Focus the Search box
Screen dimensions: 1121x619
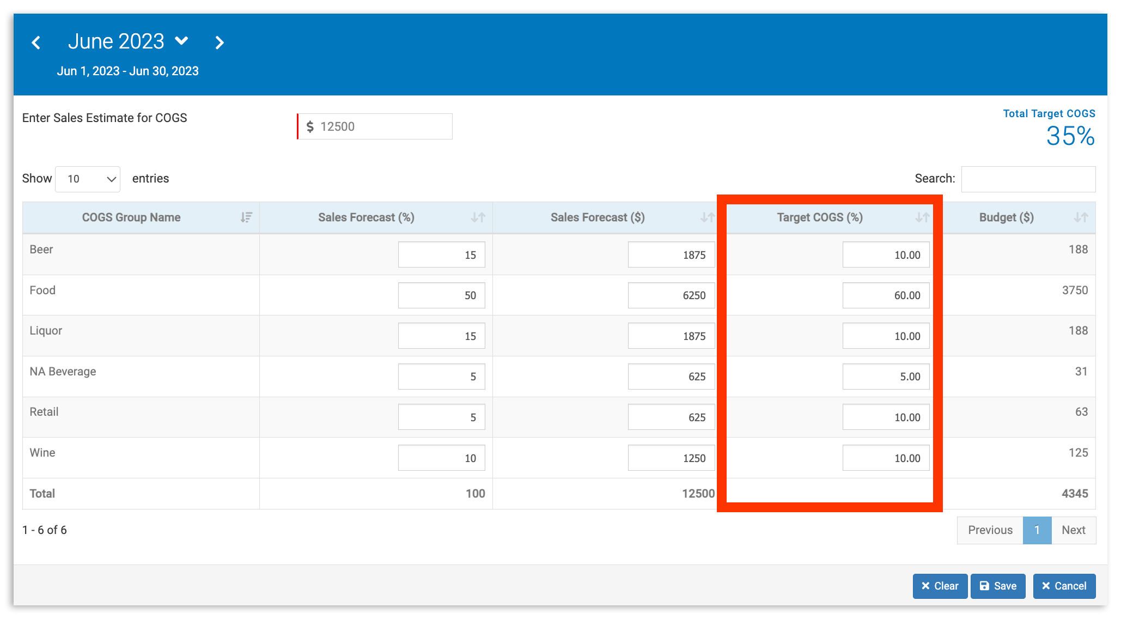coord(1028,179)
